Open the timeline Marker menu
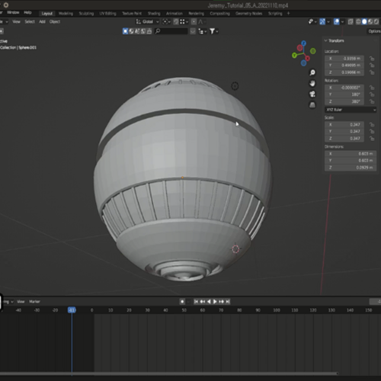 [x=34, y=302]
